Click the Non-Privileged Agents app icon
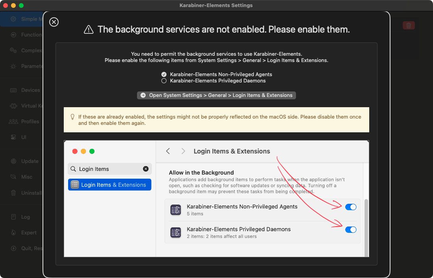The height and width of the screenshot is (278, 433). [x=176, y=210]
